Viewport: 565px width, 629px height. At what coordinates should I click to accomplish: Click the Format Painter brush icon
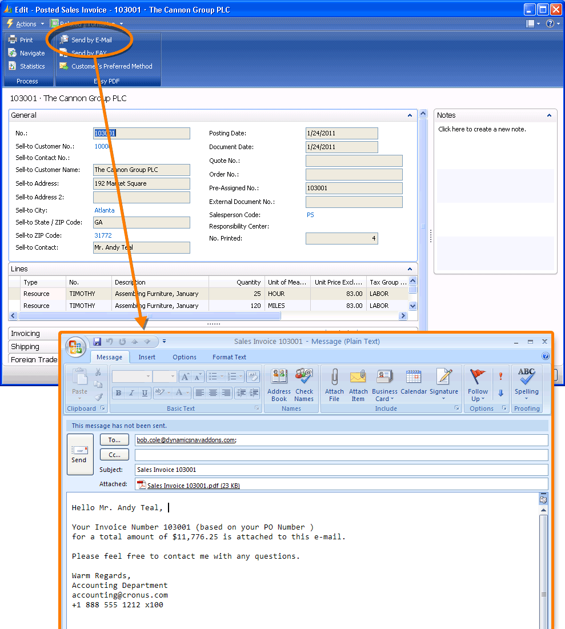98,397
